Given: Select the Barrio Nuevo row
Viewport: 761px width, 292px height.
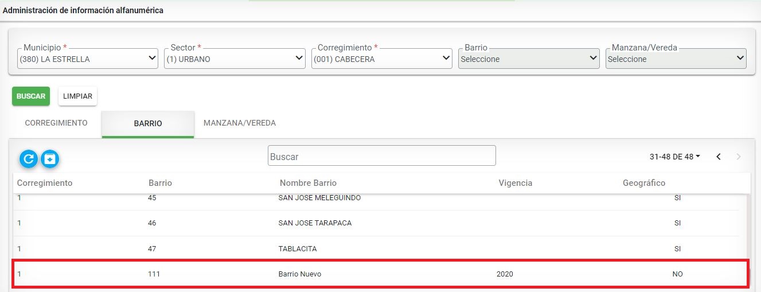Looking at the screenshot, I should tap(381, 274).
